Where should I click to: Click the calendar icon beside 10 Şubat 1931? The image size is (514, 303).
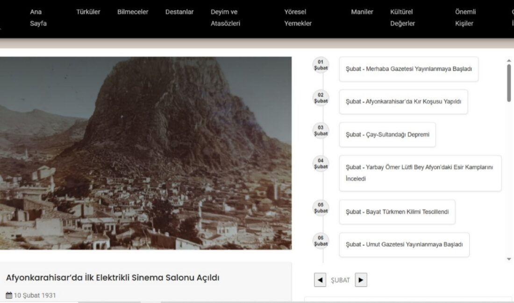pos(8,296)
